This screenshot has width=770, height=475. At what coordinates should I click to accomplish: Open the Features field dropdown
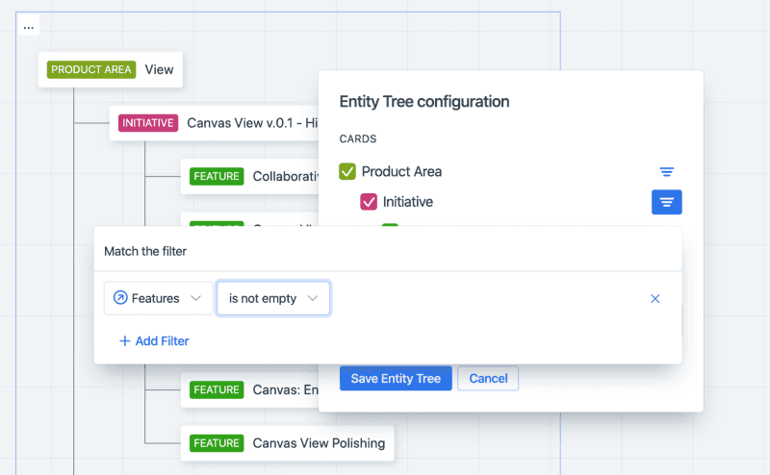(158, 298)
